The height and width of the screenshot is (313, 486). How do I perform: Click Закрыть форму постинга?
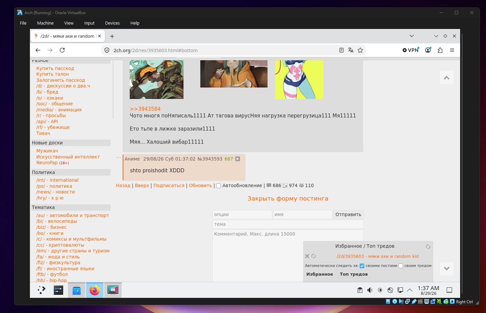[x=288, y=199]
